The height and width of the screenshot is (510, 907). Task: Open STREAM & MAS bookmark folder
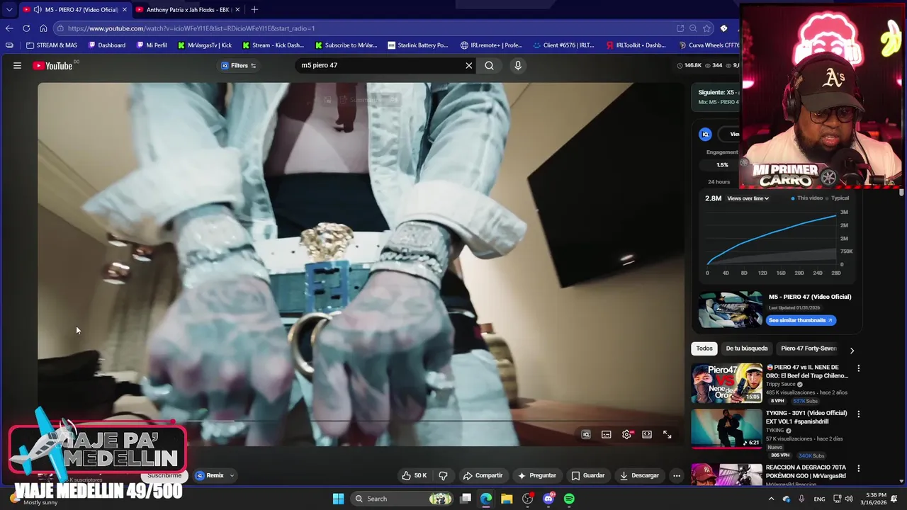click(52, 45)
